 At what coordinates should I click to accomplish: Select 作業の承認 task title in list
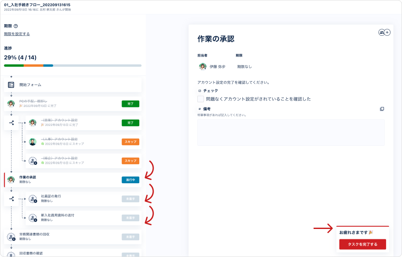[x=28, y=177]
